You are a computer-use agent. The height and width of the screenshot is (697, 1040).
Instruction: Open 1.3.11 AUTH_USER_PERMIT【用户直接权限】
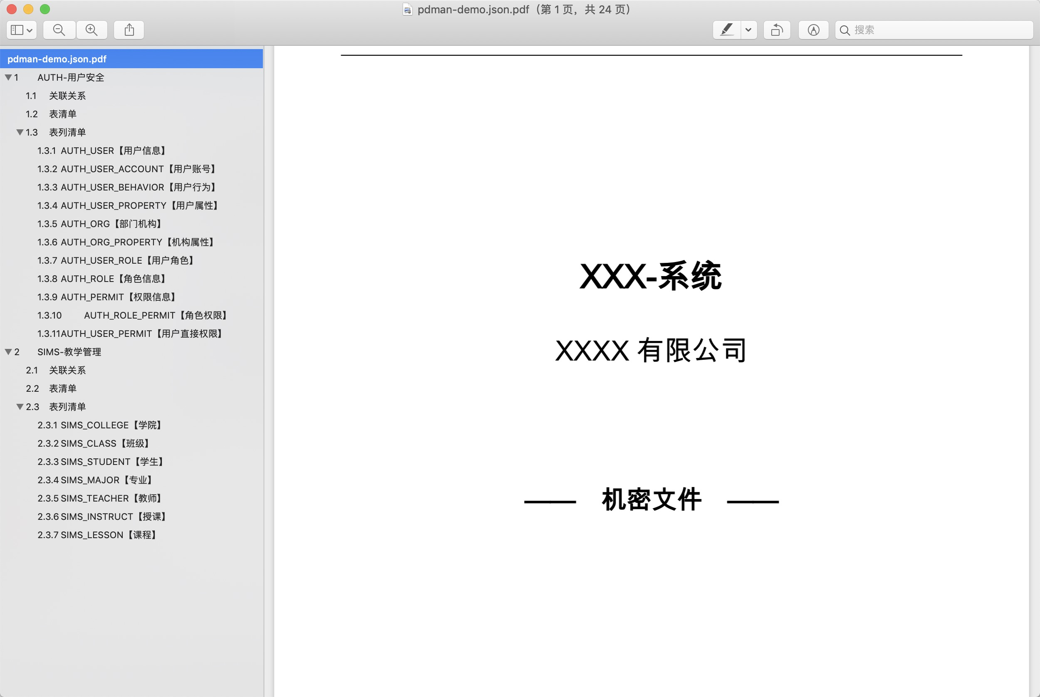(x=131, y=334)
